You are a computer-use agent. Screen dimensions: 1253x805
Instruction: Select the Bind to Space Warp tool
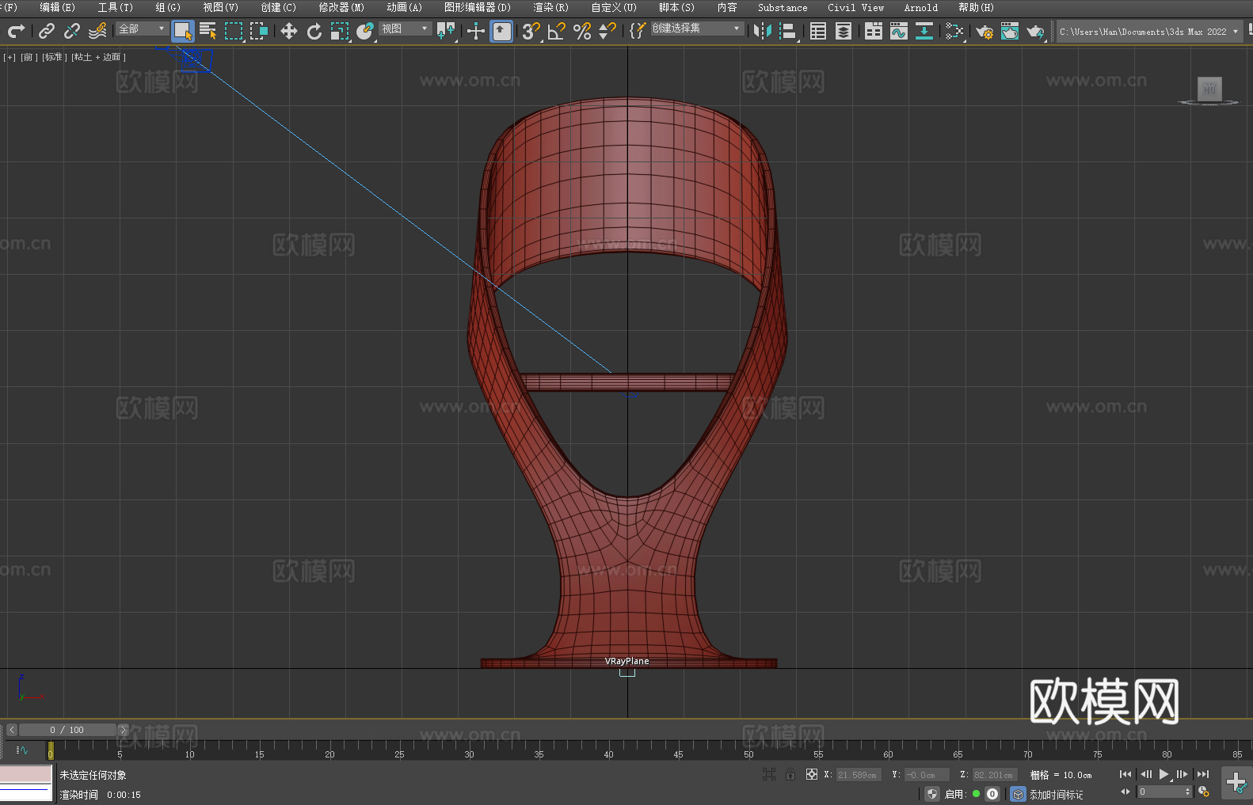click(97, 31)
